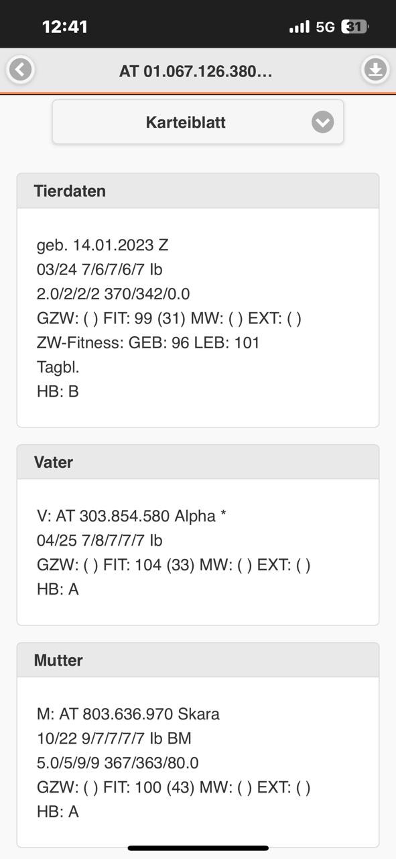The width and height of the screenshot is (396, 859).
Task: Tap the battery indicator icon
Action: click(354, 27)
